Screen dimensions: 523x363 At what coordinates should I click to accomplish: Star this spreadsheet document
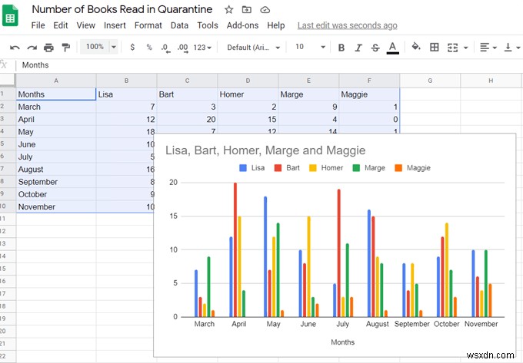[x=229, y=10]
